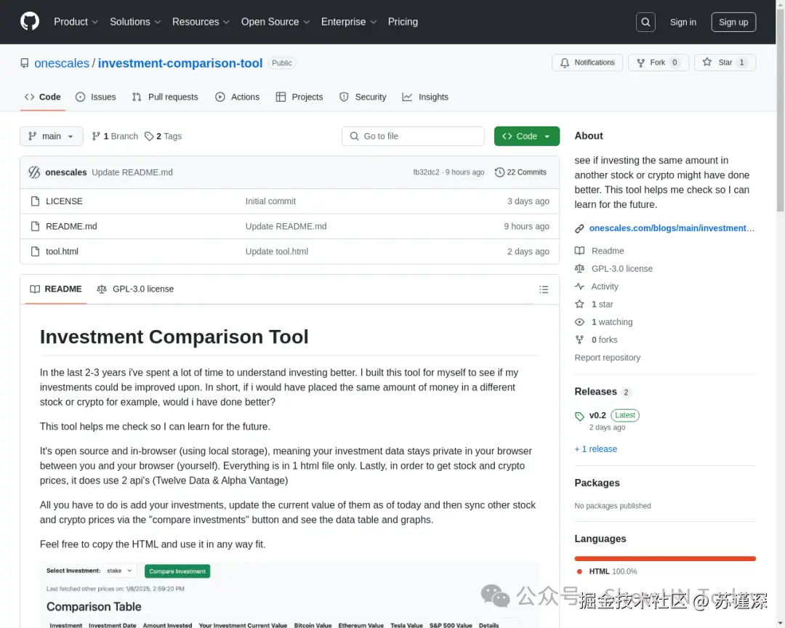The height and width of the screenshot is (628, 785).
Task: Click the file icon beside tool.html
Action: [35, 251]
